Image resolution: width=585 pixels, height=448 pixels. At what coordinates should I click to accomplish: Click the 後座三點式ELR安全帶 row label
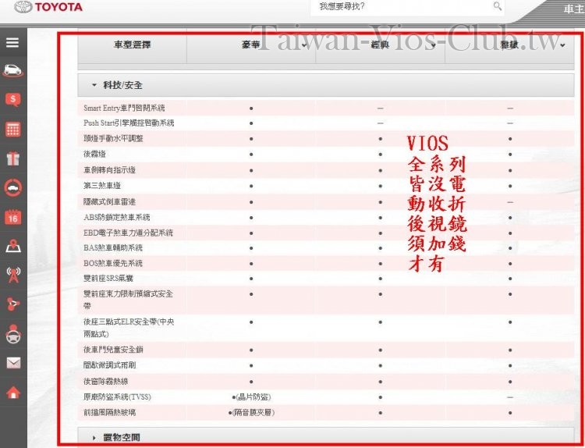(129, 327)
